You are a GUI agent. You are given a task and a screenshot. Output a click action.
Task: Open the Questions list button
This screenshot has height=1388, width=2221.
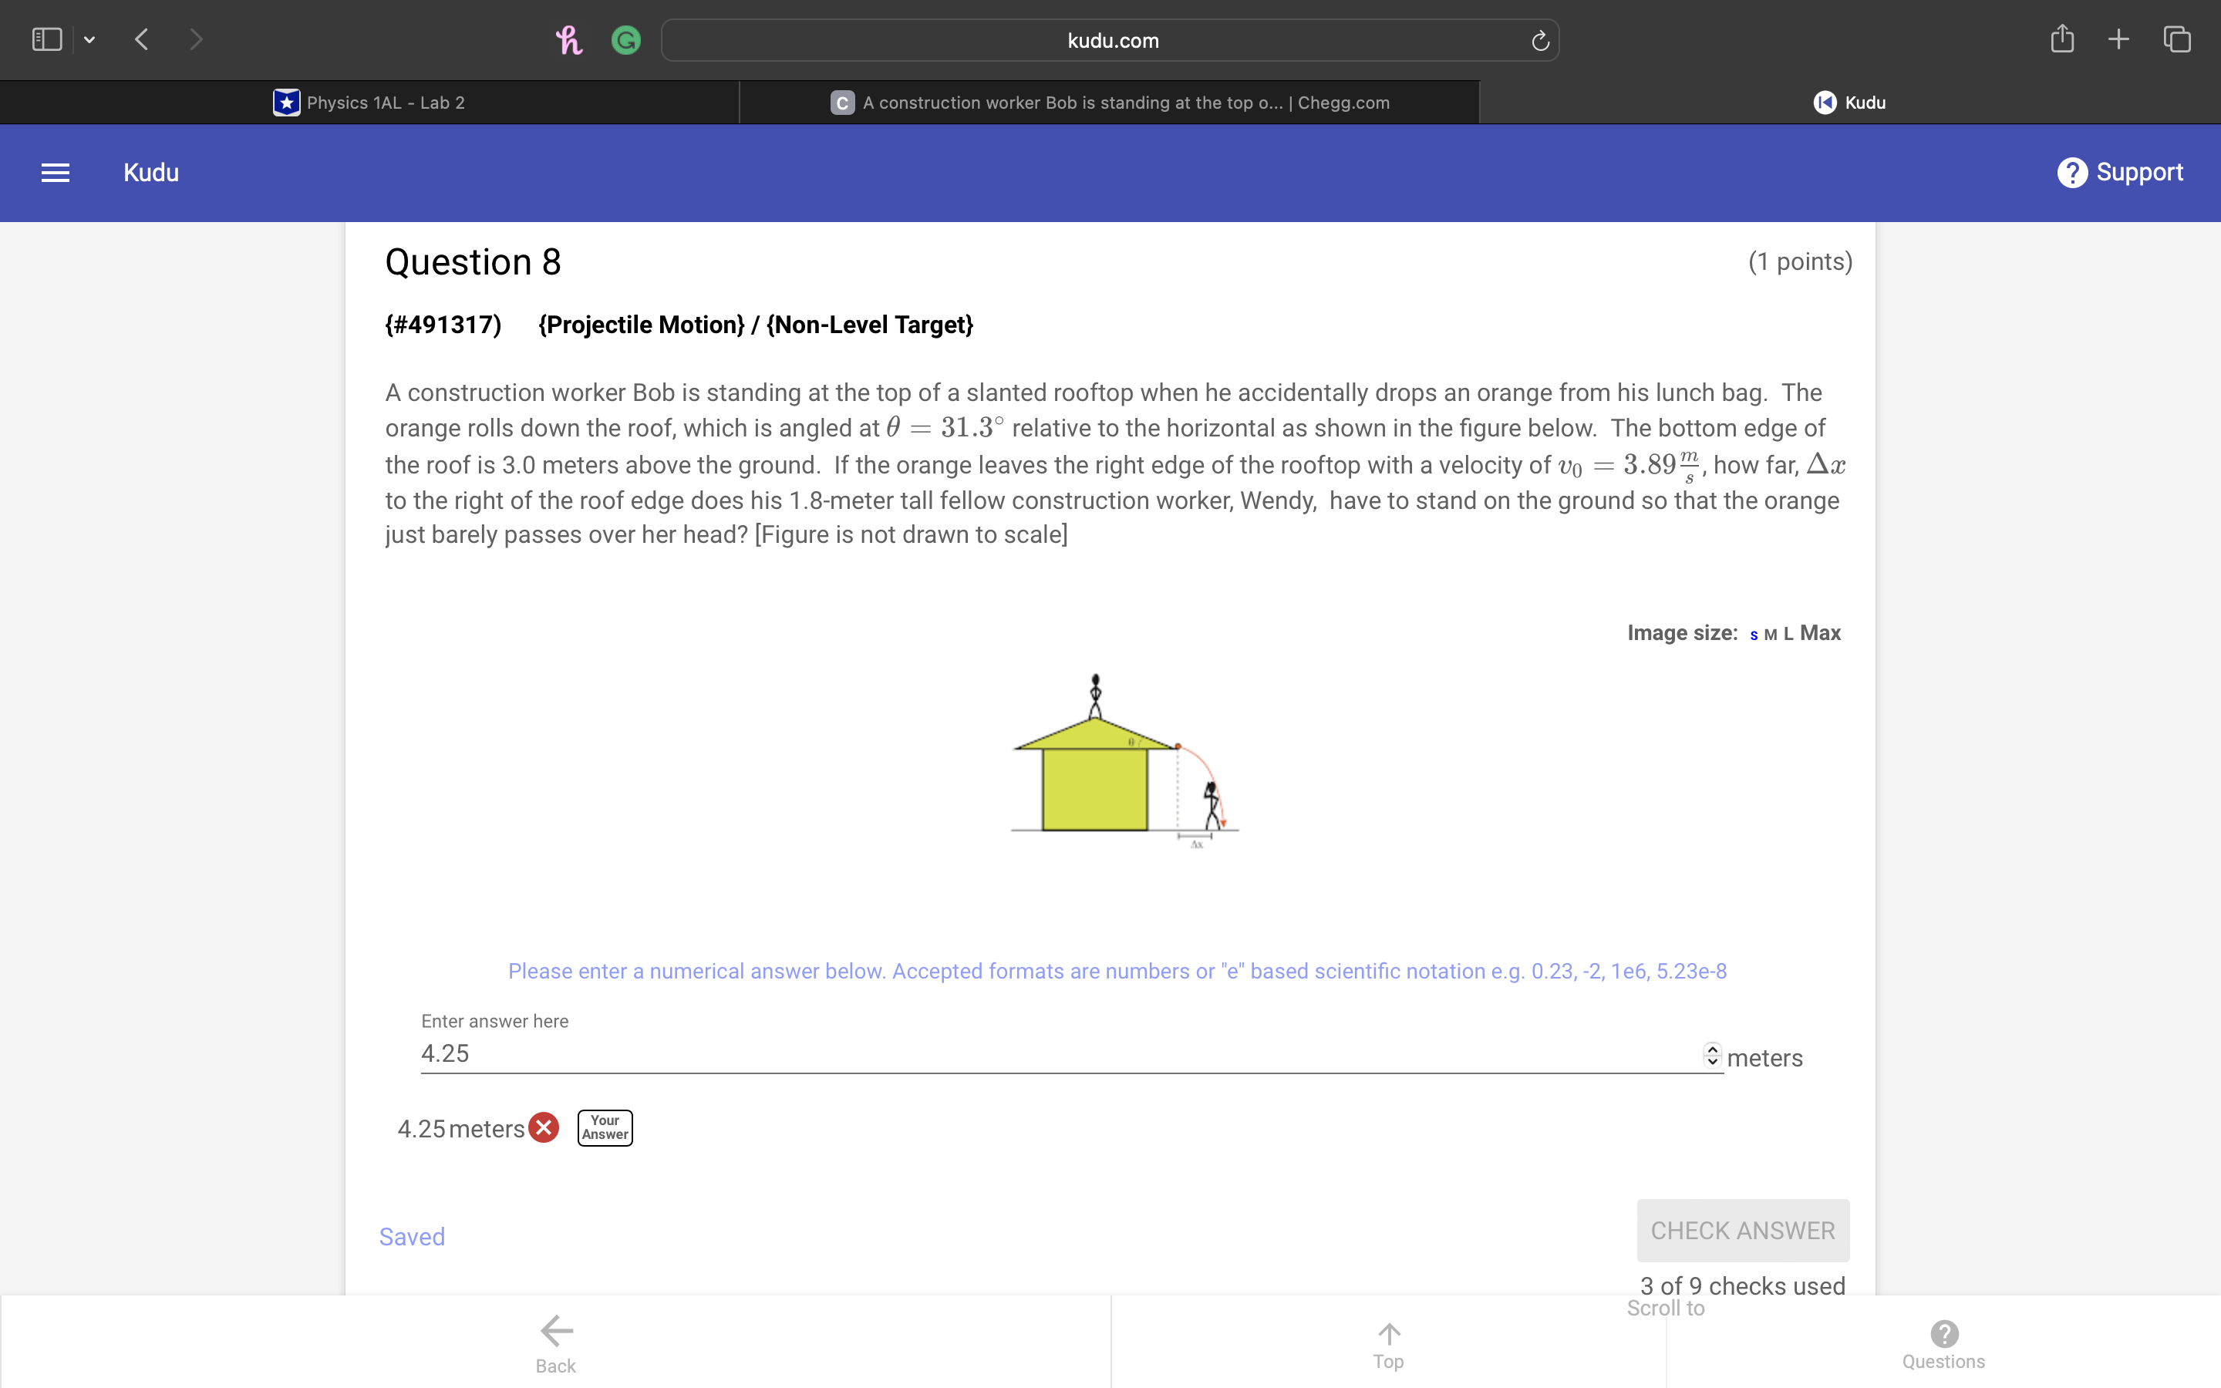tap(1943, 1342)
